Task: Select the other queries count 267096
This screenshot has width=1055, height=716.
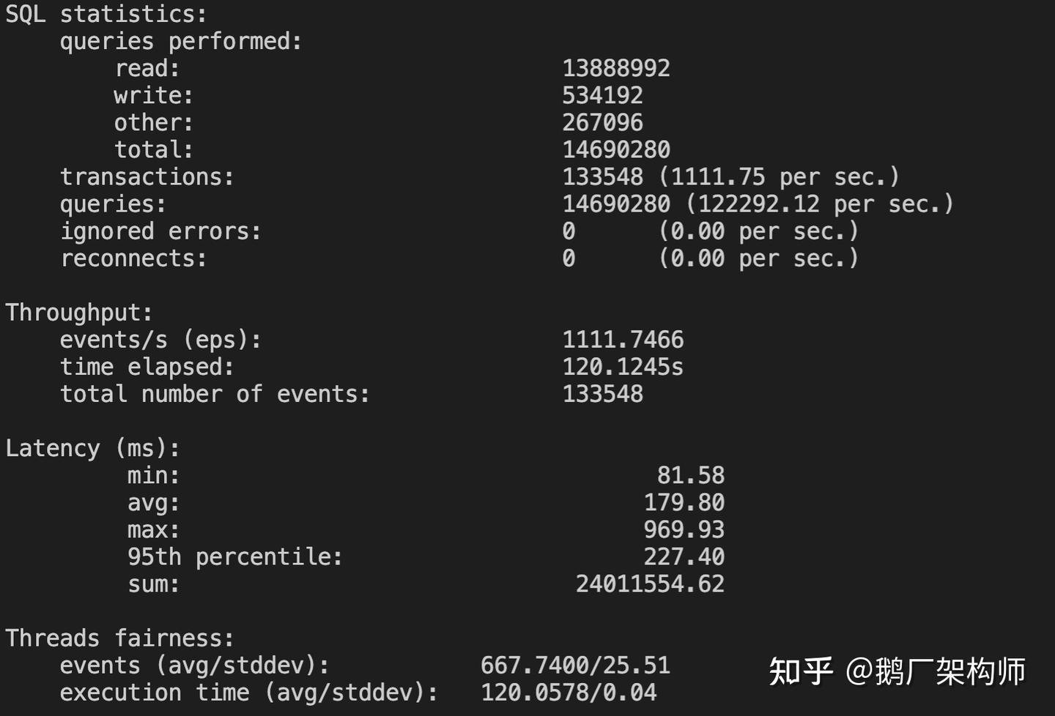Action: point(602,122)
